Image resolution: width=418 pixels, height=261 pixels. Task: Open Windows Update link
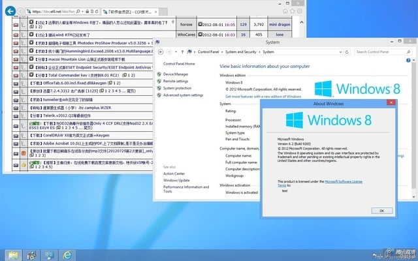[176, 180]
